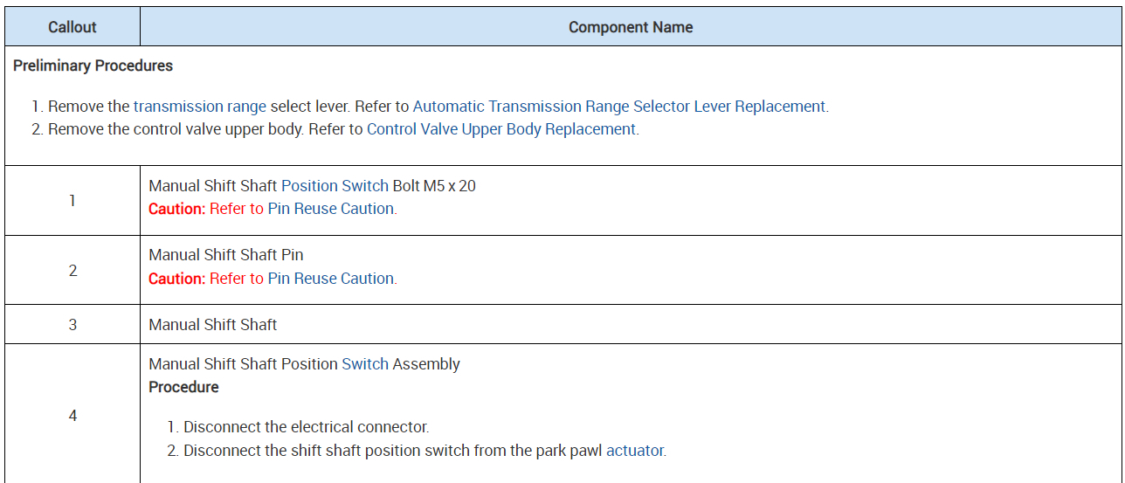Click "Manual Shift Shaft Pin" component name

(226, 255)
